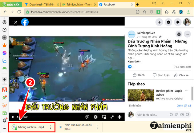Open options menu for Những cảnh tư...mp4 download
The height and width of the screenshot is (133, 194).
51,127
